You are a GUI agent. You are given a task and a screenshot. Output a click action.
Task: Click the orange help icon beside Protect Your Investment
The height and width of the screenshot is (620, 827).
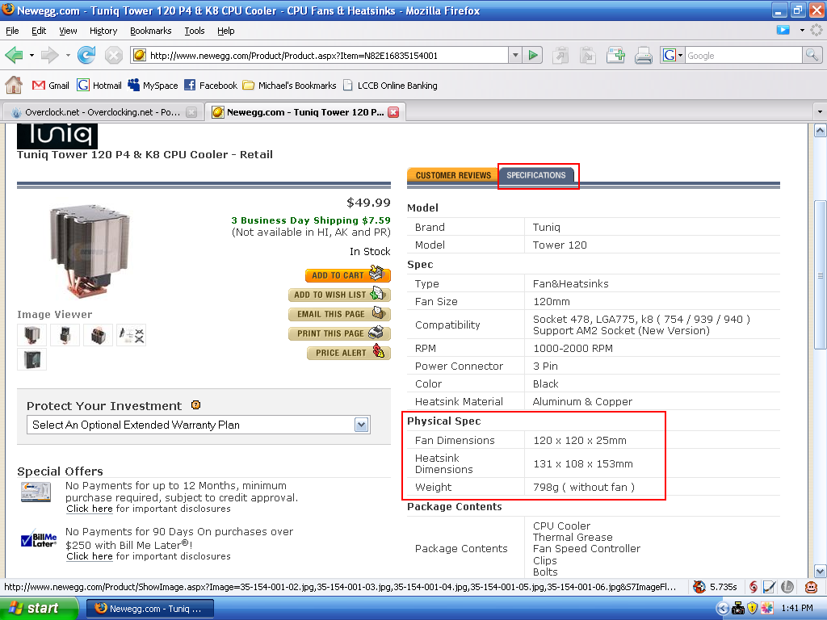(195, 405)
